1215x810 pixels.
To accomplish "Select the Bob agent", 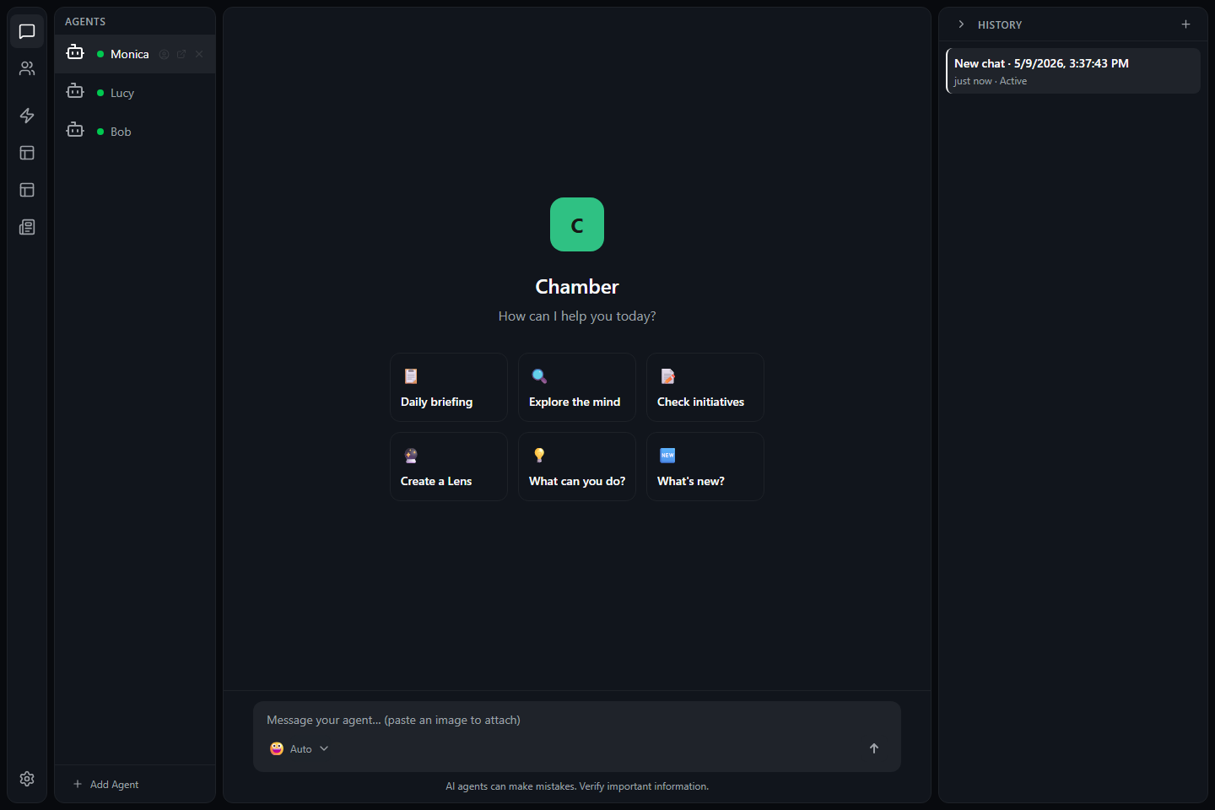I will [135, 132].
